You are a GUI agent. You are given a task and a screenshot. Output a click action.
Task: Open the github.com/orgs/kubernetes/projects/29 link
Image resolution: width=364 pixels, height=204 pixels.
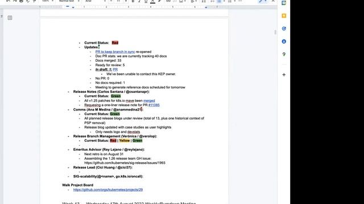click(108, 190)
